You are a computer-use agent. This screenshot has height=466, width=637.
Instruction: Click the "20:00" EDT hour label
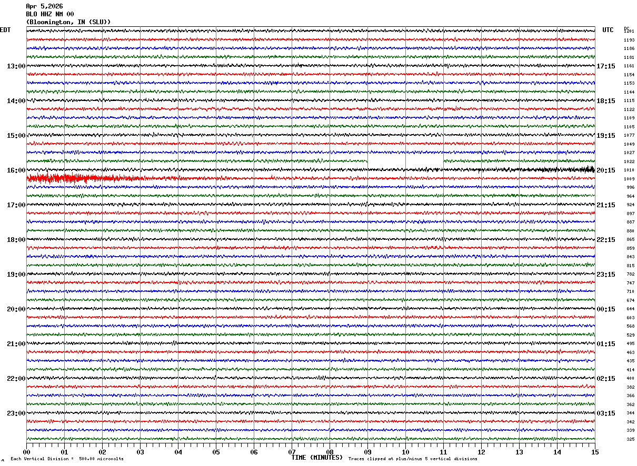point(16,309)
